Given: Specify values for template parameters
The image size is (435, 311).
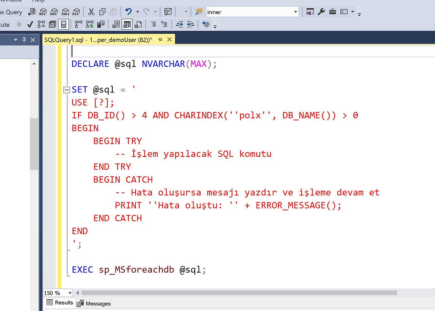Looking at the screenshot, I should (x=206, y=25).
